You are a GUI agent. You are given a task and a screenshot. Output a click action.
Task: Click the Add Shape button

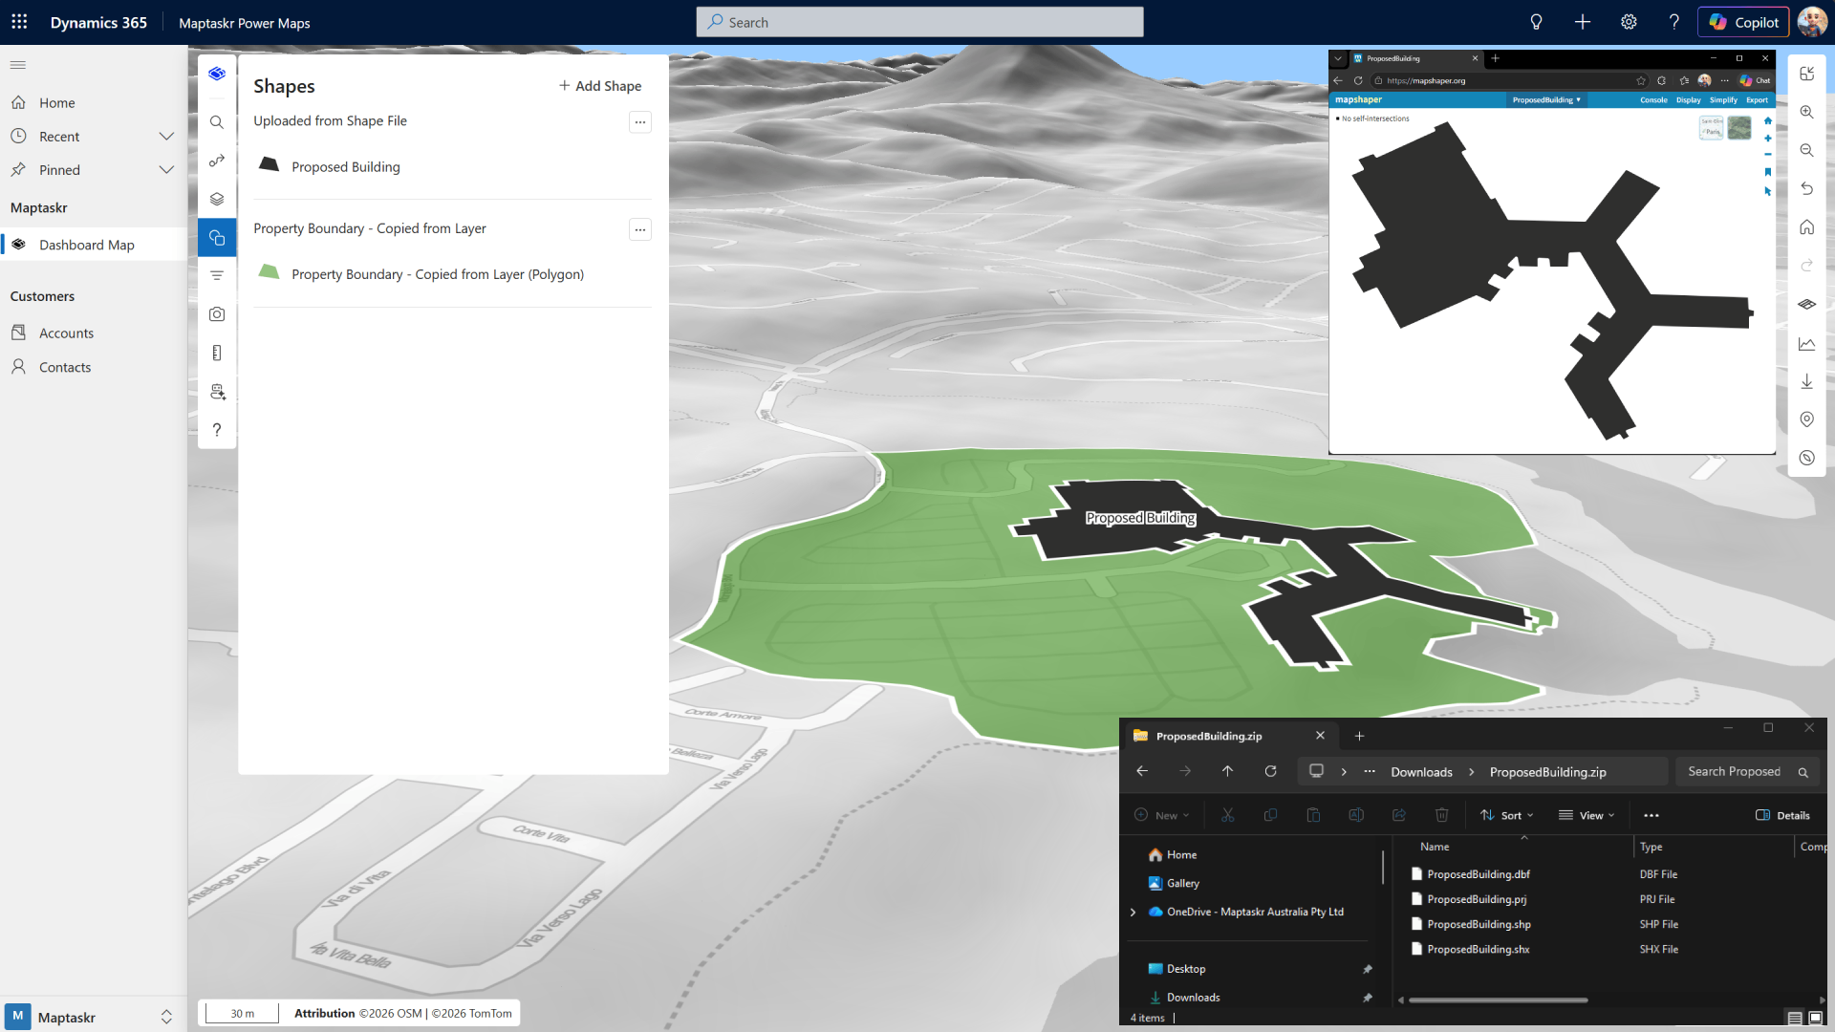pos(600,86)
